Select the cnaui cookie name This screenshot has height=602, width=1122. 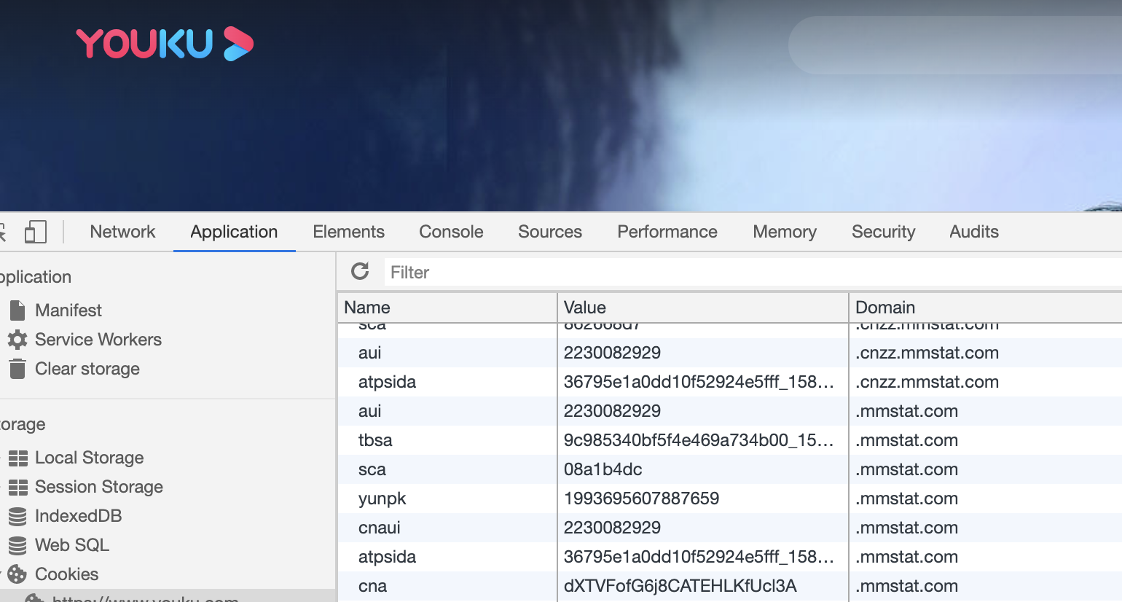[x=380, y=528]
